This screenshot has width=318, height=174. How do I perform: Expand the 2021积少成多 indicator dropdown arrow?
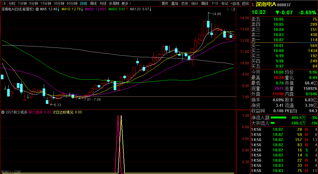3,112
